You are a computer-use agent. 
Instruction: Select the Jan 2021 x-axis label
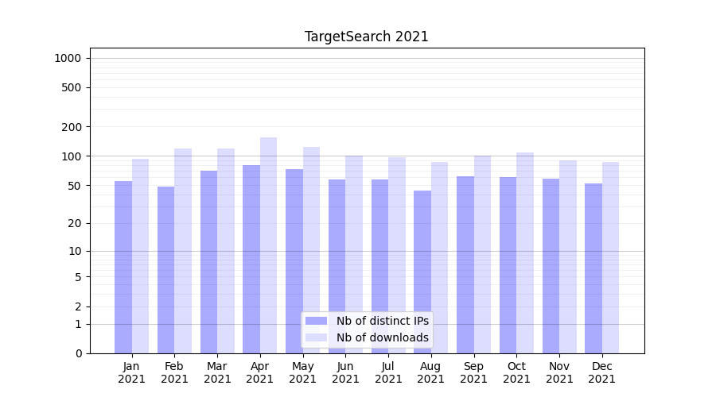coord(132,372)
